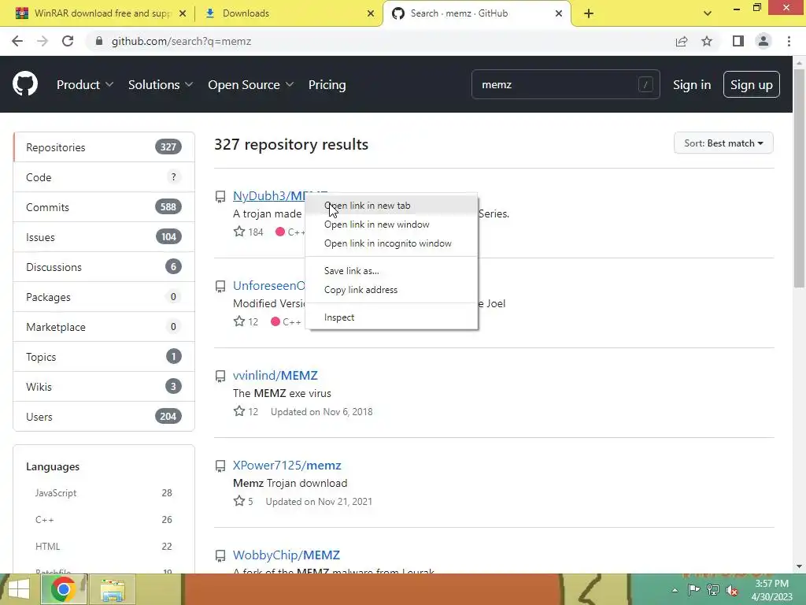Click the network tray icon
The image size is (806, 605).
(713, 590)
